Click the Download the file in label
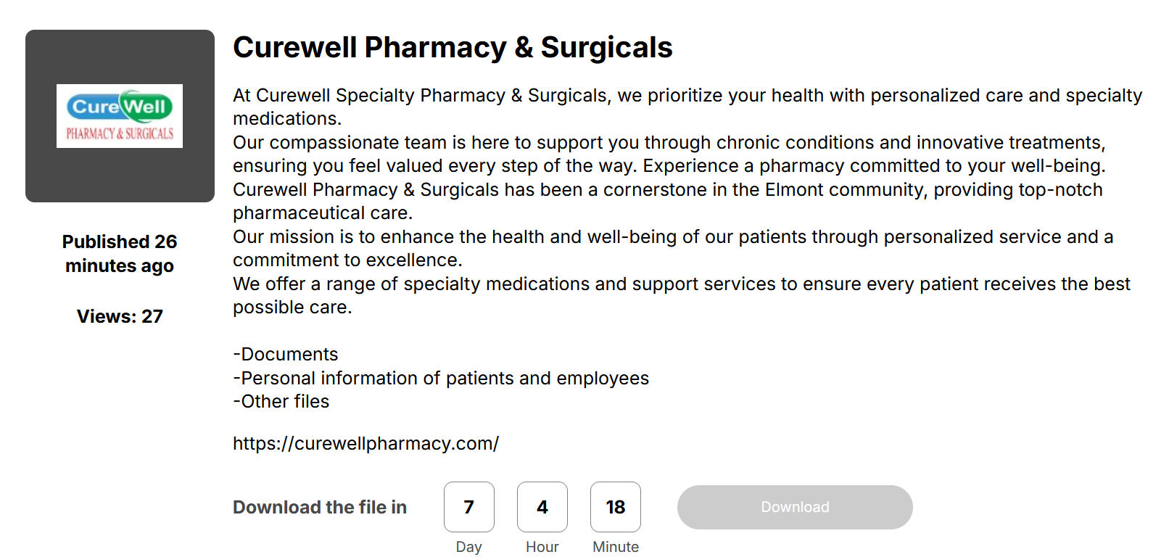 tap(319, 507)
